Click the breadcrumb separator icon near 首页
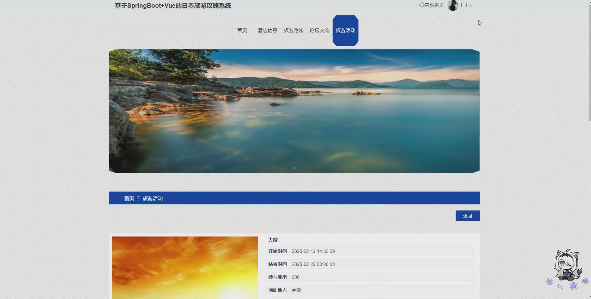 point(138,198)
